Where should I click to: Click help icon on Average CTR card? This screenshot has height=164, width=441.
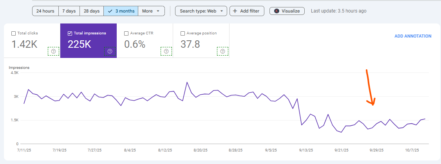click(166, 51)
